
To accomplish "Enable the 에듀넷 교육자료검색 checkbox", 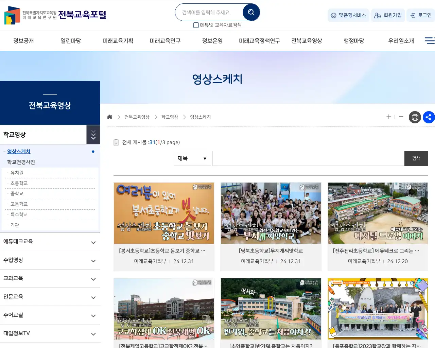I will 196,25.
